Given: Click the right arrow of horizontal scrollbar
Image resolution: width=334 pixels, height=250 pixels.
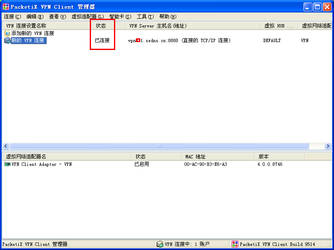Looking at the screenshot, I should click(x=328, y=146).
